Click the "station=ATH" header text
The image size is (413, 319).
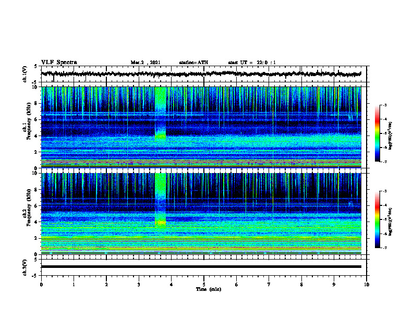193,63
